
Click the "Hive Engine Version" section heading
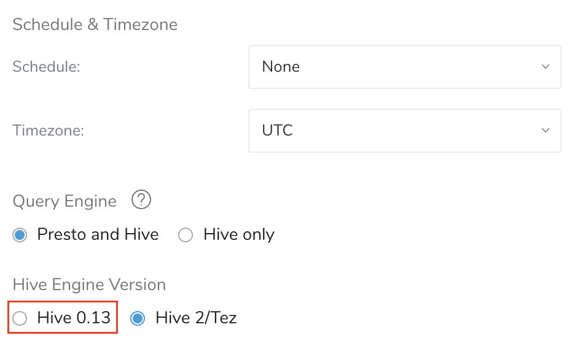click(89, 285)
